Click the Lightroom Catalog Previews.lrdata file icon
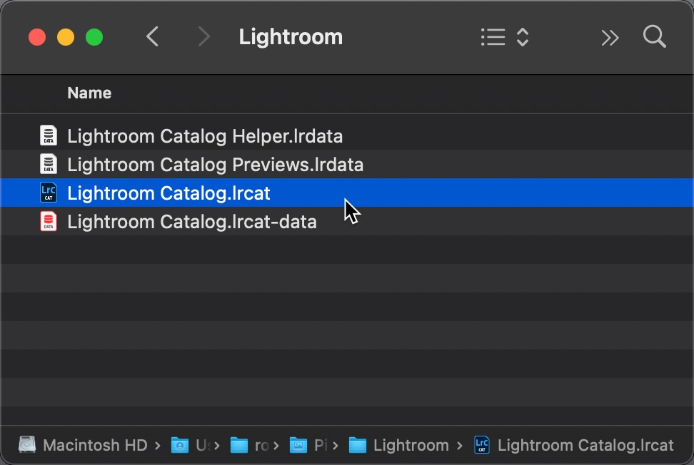 click(49, 165)
